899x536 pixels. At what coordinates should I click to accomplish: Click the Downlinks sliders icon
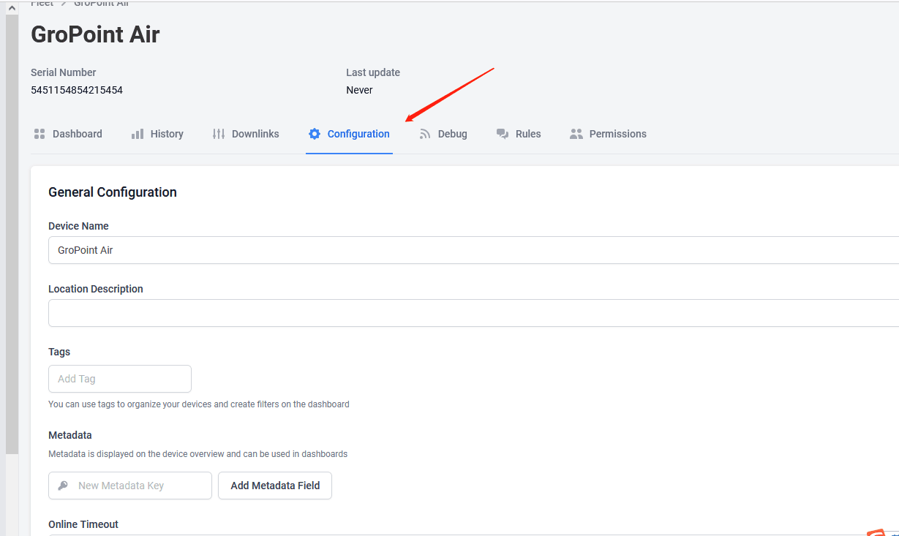pos(219,134)
